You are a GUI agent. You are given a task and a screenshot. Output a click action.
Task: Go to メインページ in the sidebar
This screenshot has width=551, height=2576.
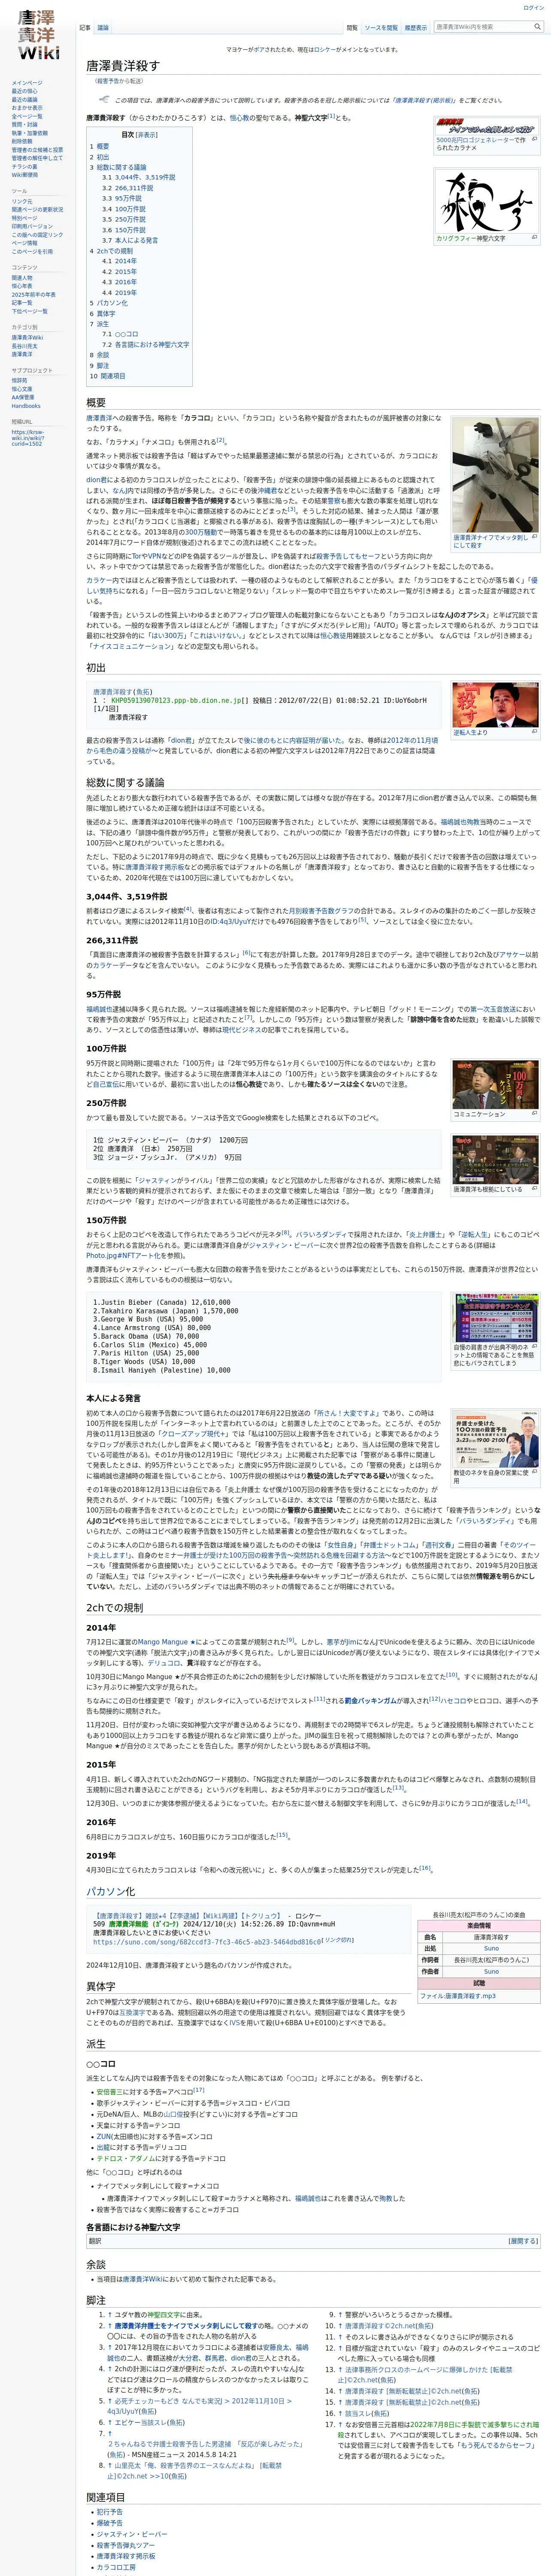coord(27,83)
